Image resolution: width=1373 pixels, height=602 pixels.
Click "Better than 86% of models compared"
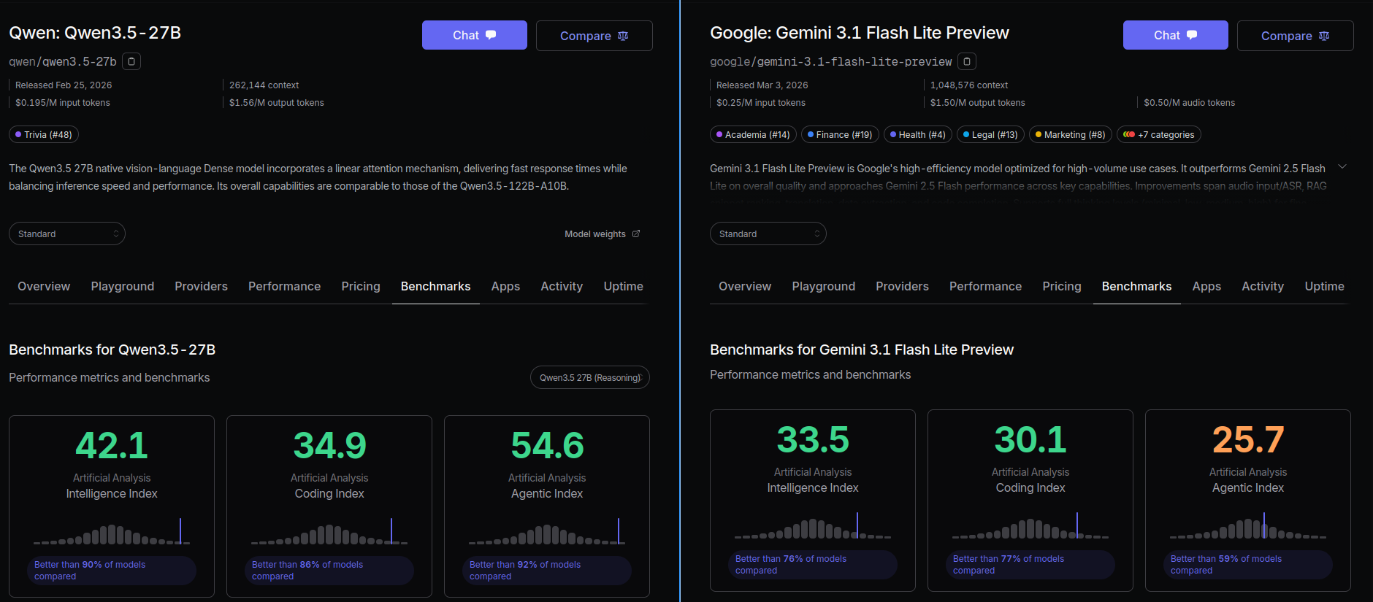click(x=329, y=571)
